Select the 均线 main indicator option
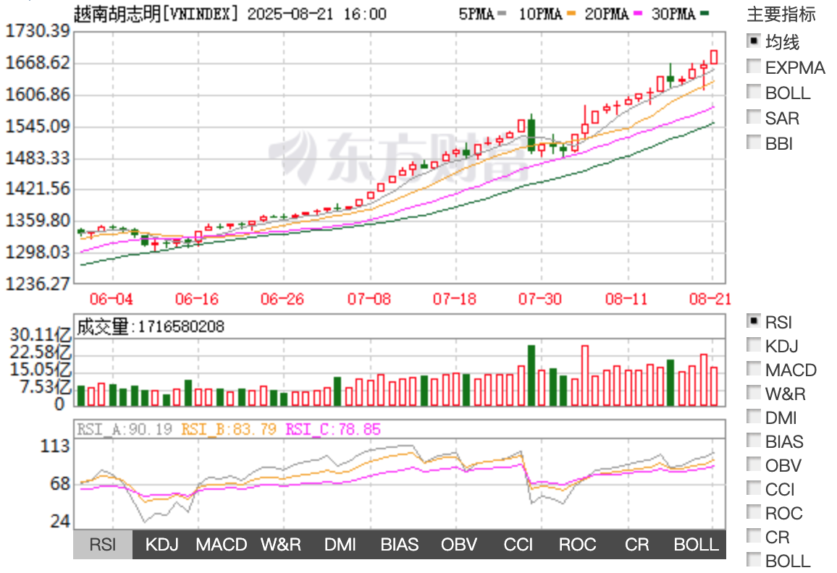Screen dimensions: 837x573 [x=754, y=42]
